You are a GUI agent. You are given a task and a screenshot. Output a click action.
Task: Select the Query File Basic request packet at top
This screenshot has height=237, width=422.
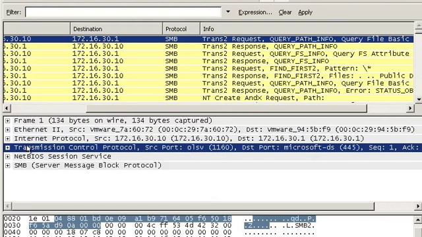208,39
